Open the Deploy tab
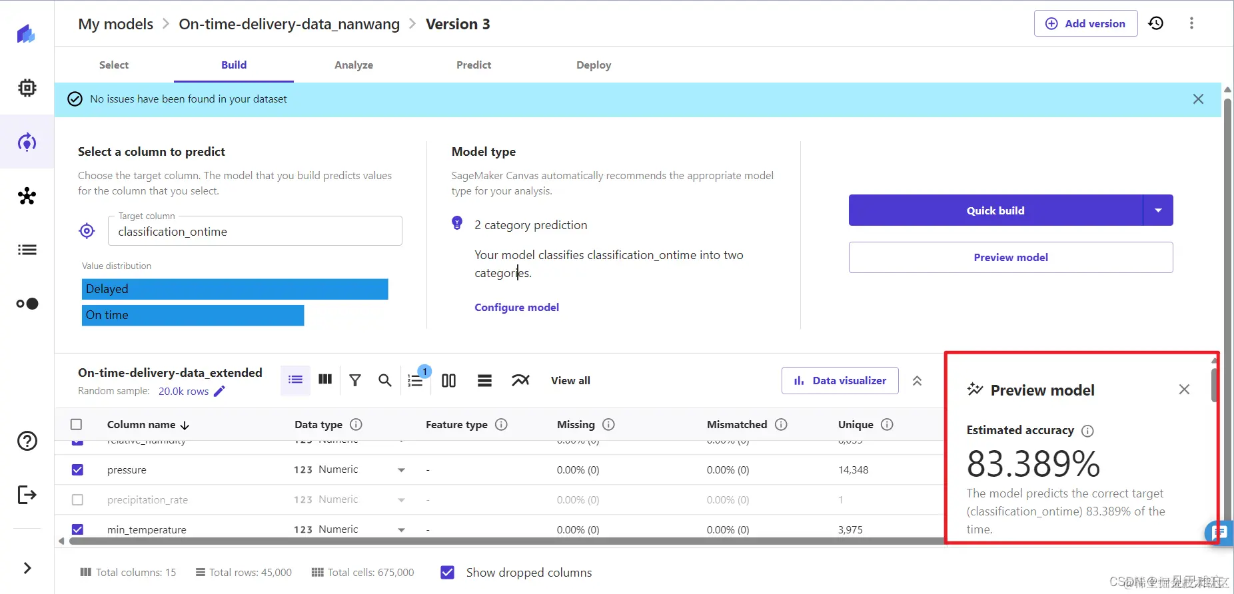This screenshot has width=1234, height=594. pyautogui.click(x=594, y=65)
